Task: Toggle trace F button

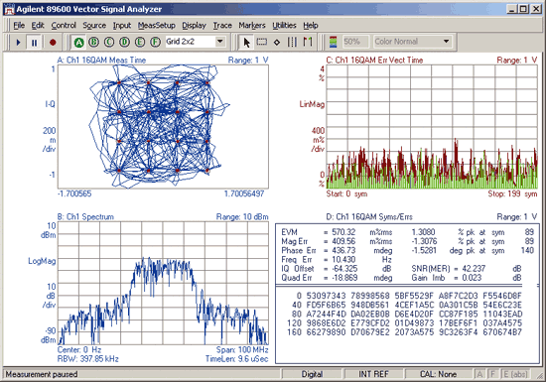Action: point(155,42)
